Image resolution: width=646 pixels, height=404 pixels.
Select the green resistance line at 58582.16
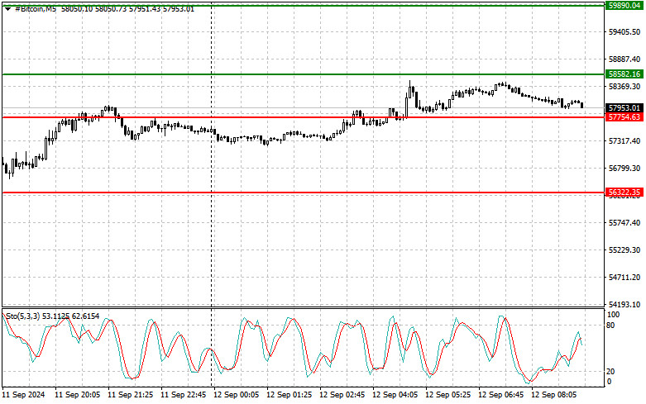click(304, 74)
